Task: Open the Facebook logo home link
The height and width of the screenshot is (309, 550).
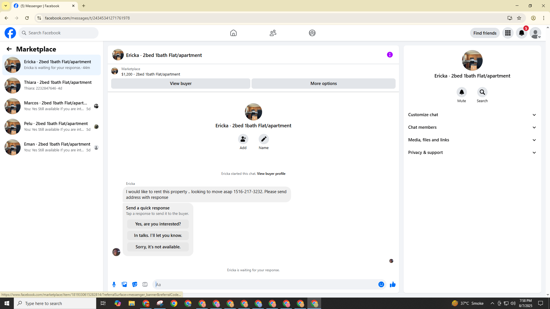Action: coord(10,33)
